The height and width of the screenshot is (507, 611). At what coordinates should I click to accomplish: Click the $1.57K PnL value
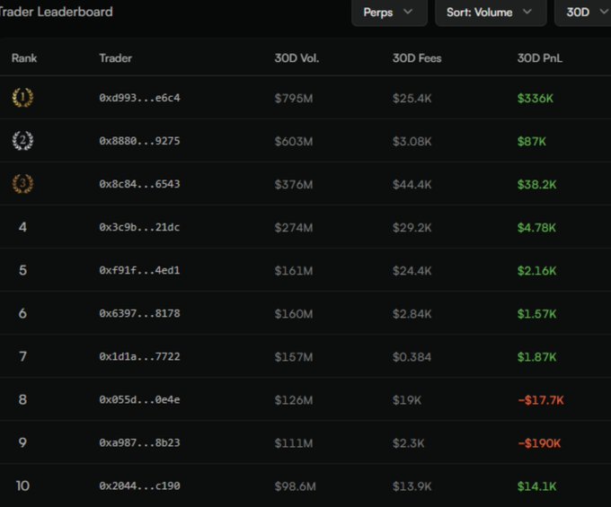click(537, 314)
